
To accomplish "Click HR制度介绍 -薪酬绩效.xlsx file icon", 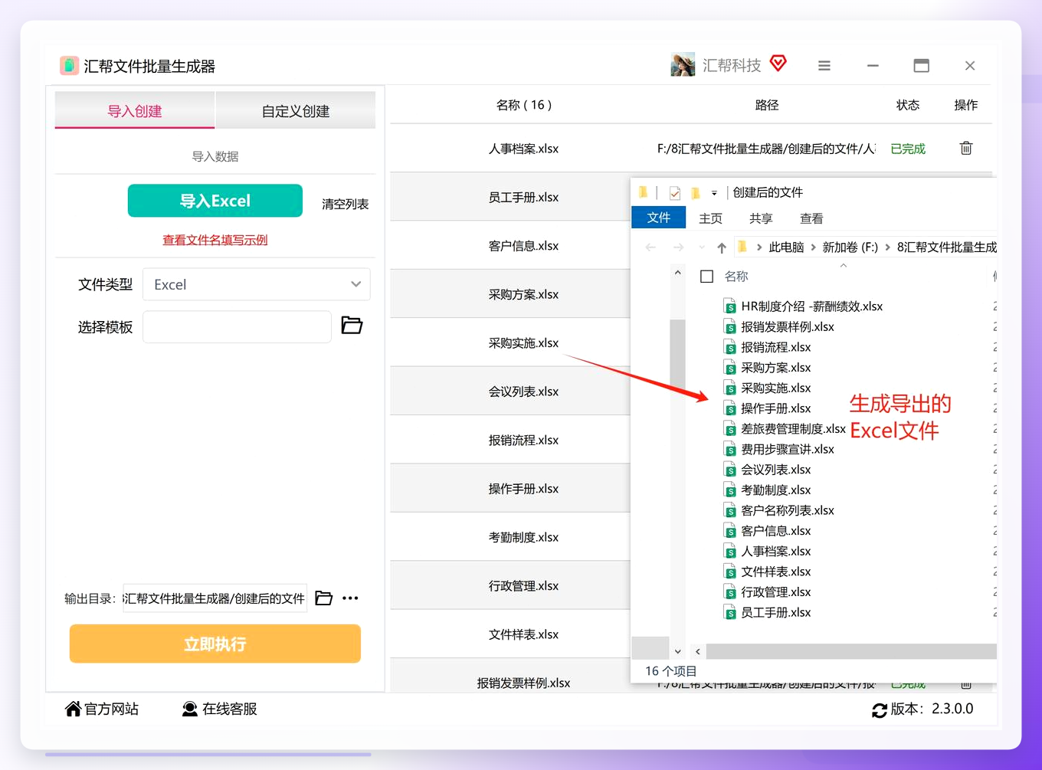I will (x=730, y=306).
